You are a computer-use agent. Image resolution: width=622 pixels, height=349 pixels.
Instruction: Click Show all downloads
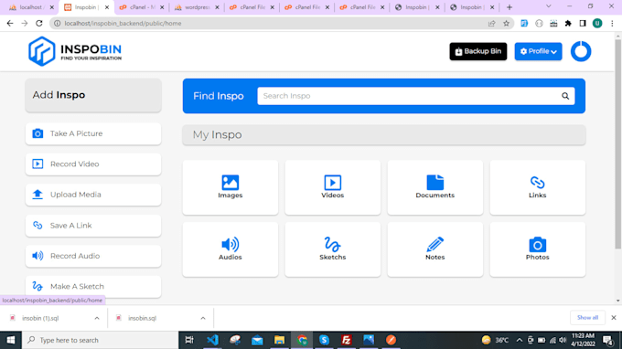tap(587, 318)
